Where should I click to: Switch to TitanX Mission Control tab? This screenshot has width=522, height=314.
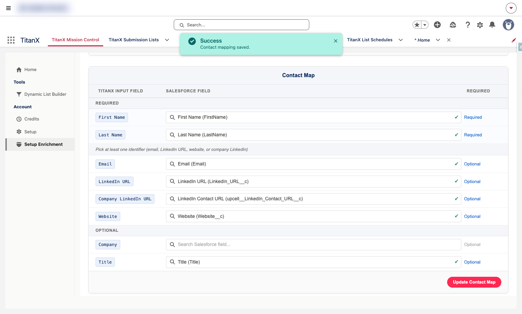pos(76,40)
